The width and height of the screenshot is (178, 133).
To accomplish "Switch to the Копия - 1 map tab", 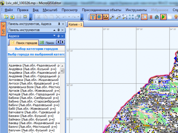I will 75,24.
